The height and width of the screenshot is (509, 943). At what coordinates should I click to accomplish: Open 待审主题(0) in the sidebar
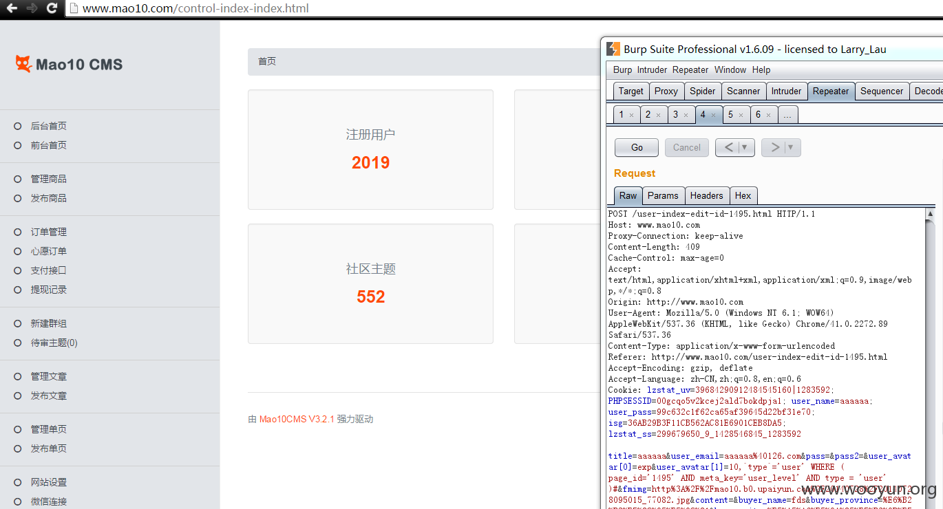coord(54,343)
